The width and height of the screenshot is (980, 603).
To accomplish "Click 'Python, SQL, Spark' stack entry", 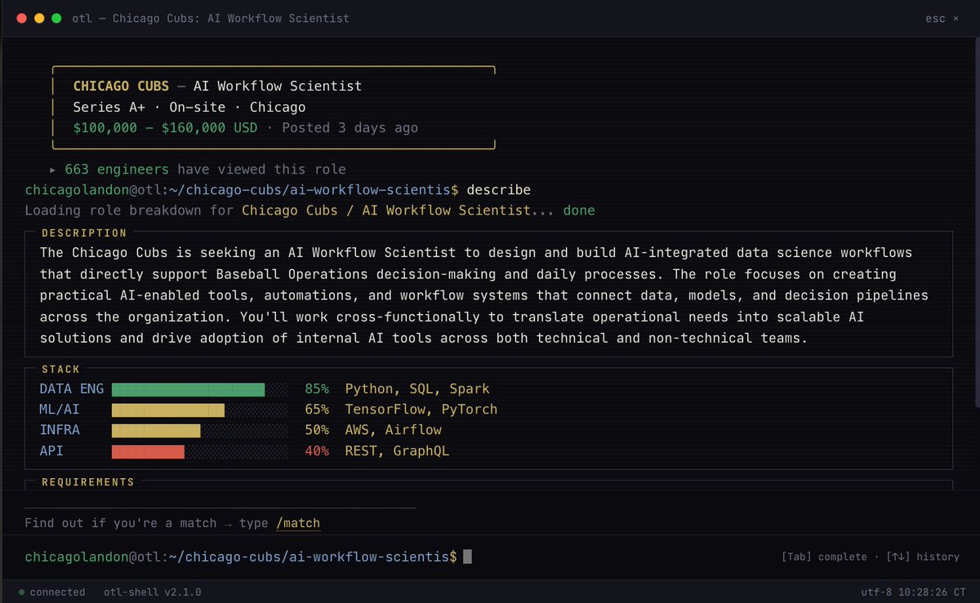I will click(417, 389).
